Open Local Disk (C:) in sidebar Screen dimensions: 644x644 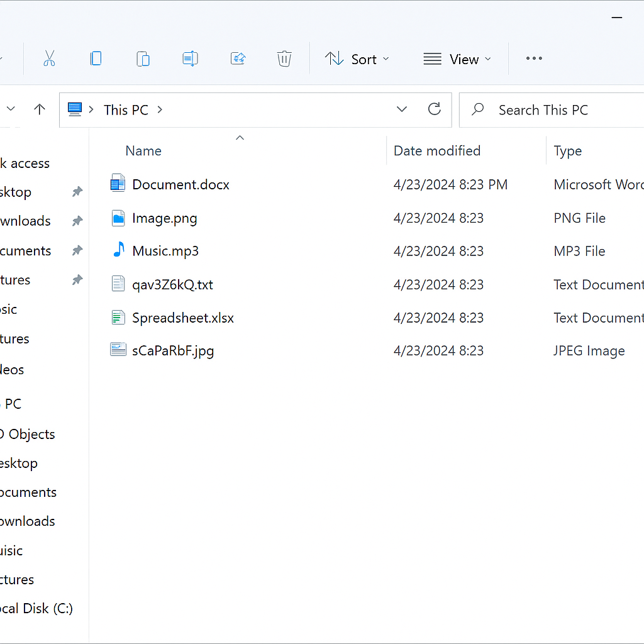click(36, 609)
